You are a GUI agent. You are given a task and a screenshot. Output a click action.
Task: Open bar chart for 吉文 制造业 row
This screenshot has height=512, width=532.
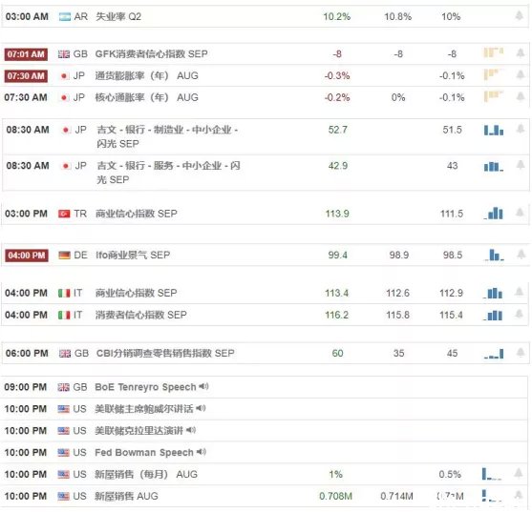(x=494, y=130)
